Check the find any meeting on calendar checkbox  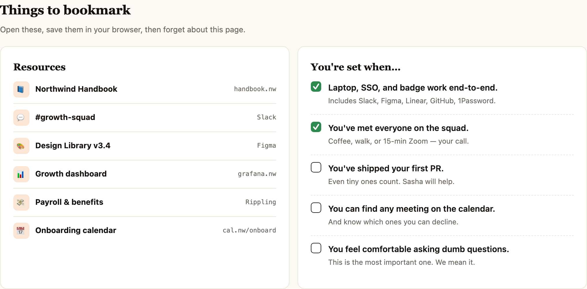tap(316, 208)
